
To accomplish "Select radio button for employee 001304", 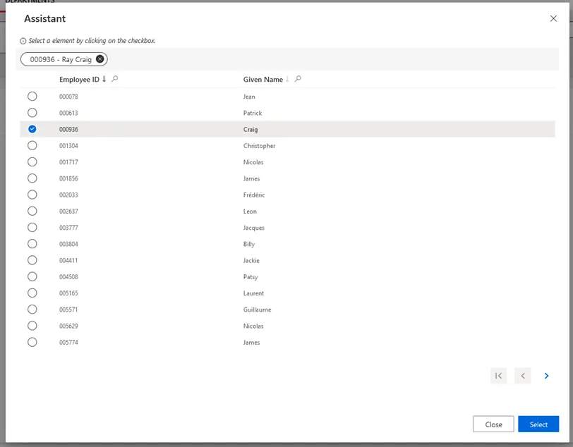I will (32, 145).
